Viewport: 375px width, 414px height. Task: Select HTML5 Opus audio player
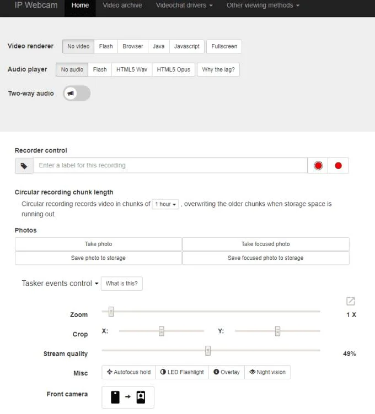174,69
